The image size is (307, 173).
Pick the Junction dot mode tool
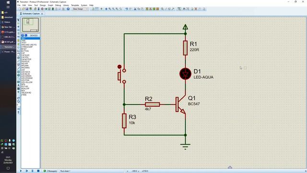tap(18, 27)
